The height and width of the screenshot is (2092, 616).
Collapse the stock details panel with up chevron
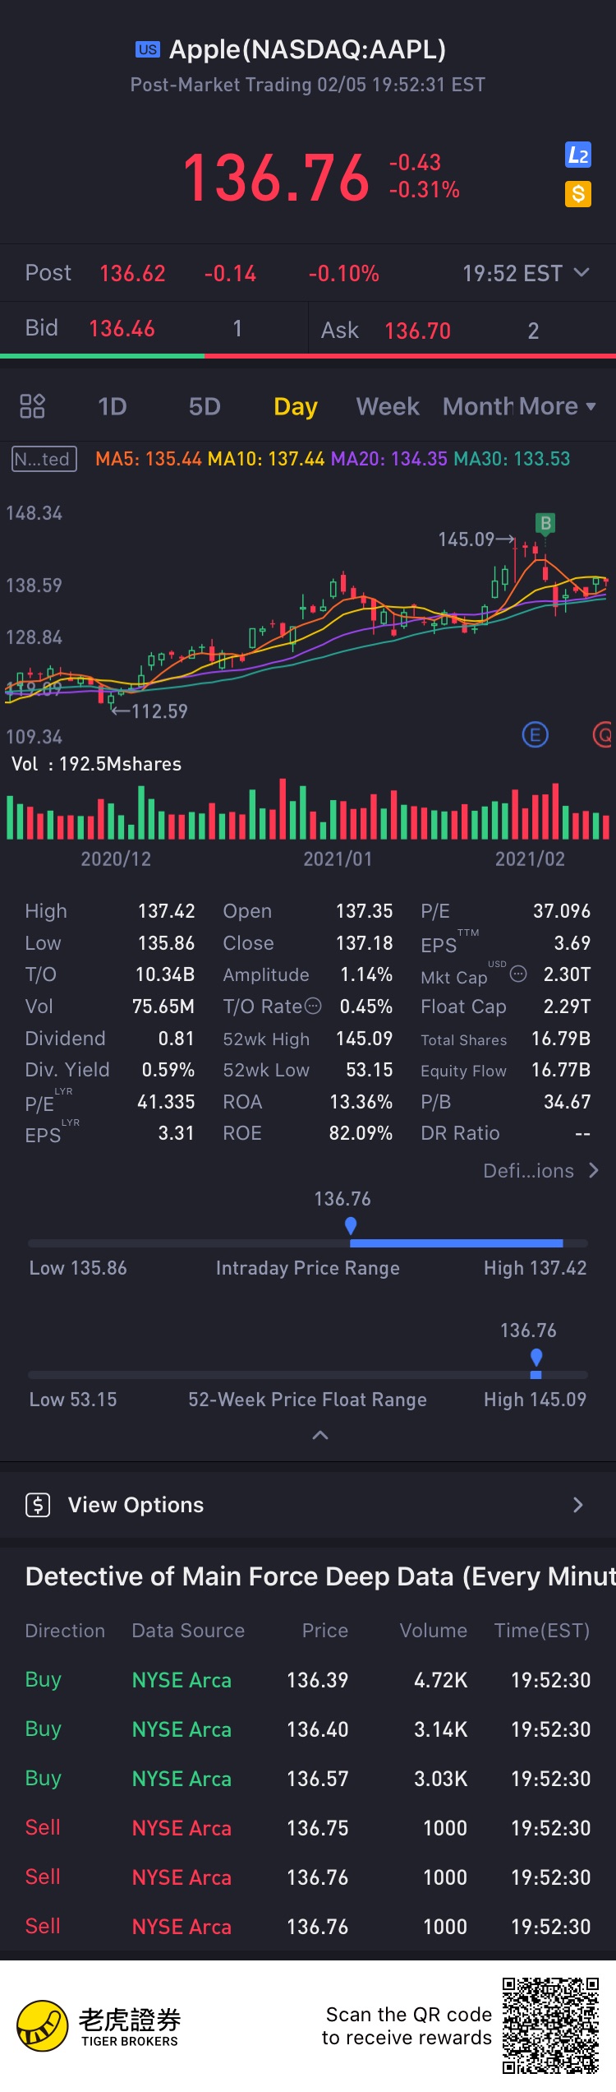coord(320,1435)
